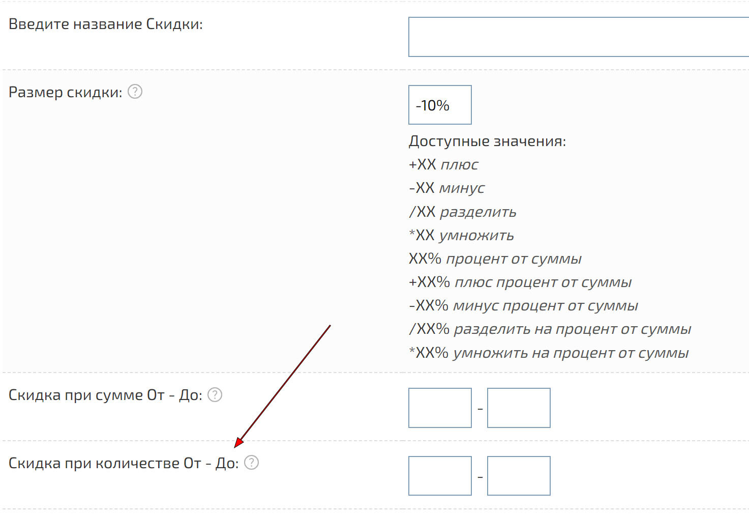Click '/XX% разделить на процент от суммы' hint

click(x=550, y=329)
